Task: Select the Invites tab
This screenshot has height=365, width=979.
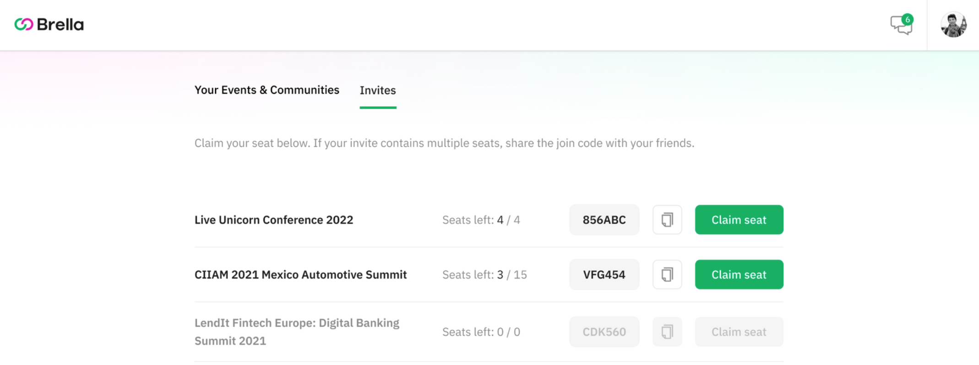Action: click(378, 91)
